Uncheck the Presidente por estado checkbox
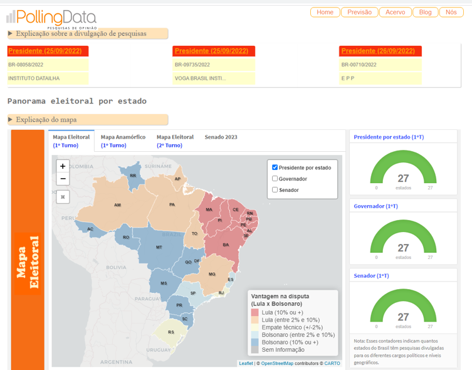Screen dimensions: 472x370 275,167
